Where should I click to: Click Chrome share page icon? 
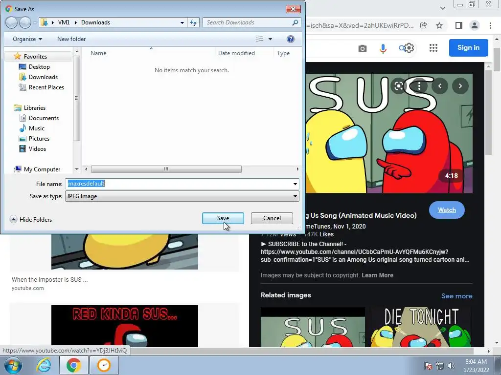click(424, 25)
